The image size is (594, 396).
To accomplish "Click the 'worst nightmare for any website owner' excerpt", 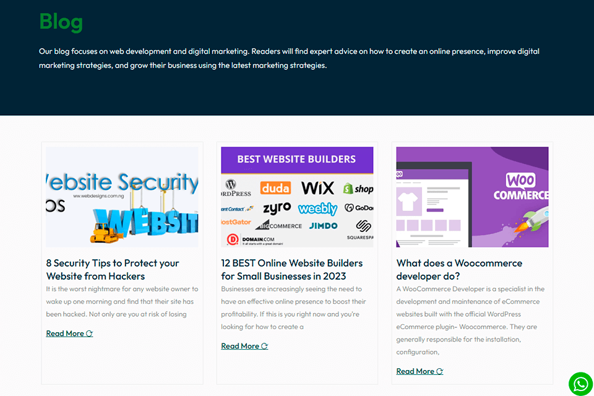I will click(x=122, y=302).
